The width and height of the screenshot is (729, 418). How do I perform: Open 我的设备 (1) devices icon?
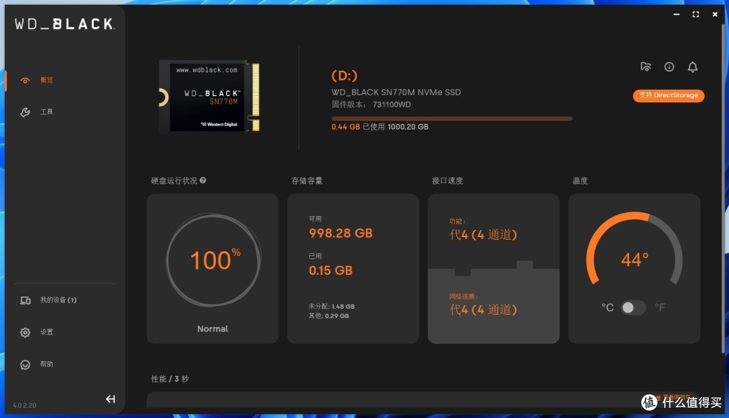(25, 301)
